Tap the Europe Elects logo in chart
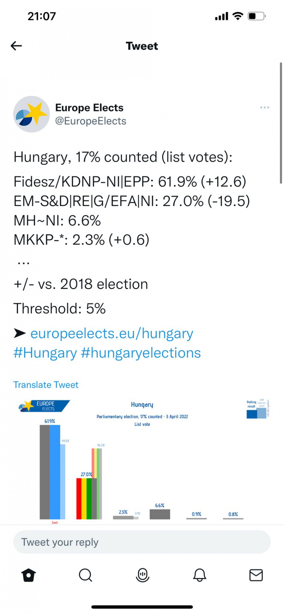Image resolution: width=284 pixels, height=614 pixels. tap(44, 406)
